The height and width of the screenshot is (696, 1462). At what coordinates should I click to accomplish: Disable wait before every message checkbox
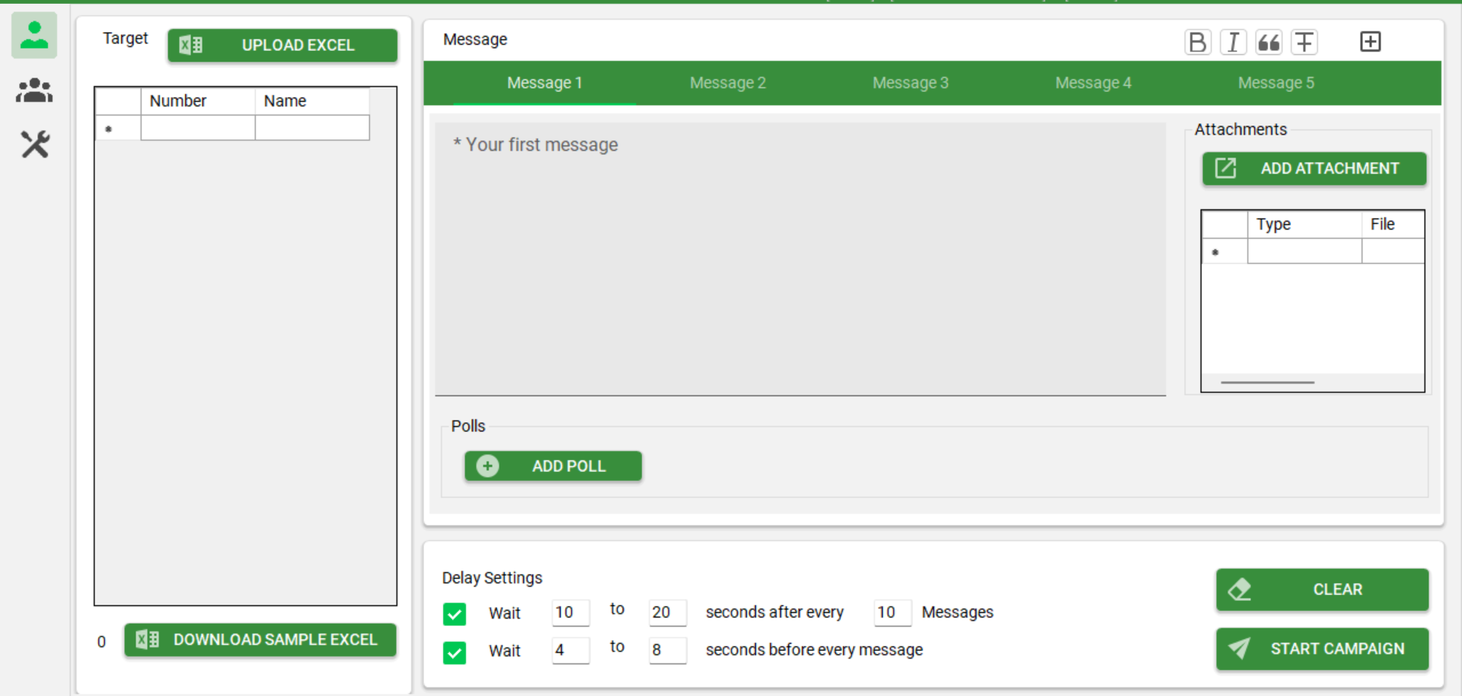pyautogui.click(x=455, y=652)
